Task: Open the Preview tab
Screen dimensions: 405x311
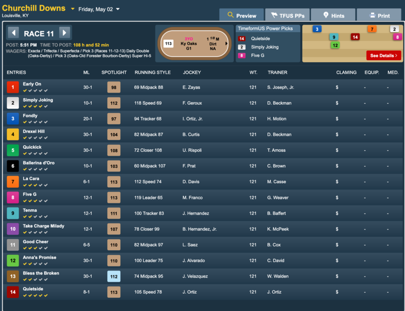Action: point(241,15)
